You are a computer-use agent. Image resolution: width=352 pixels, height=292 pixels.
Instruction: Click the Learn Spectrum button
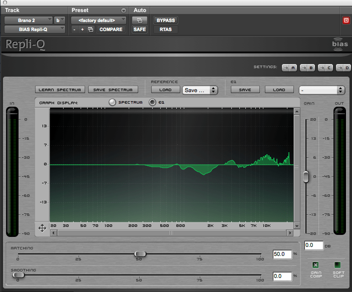(x=60, y=90)
